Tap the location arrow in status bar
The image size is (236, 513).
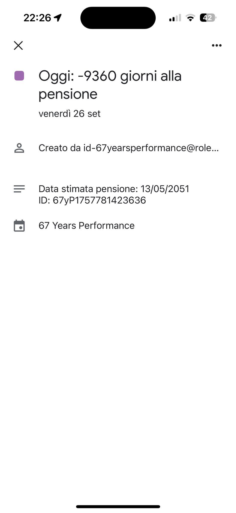58,18
